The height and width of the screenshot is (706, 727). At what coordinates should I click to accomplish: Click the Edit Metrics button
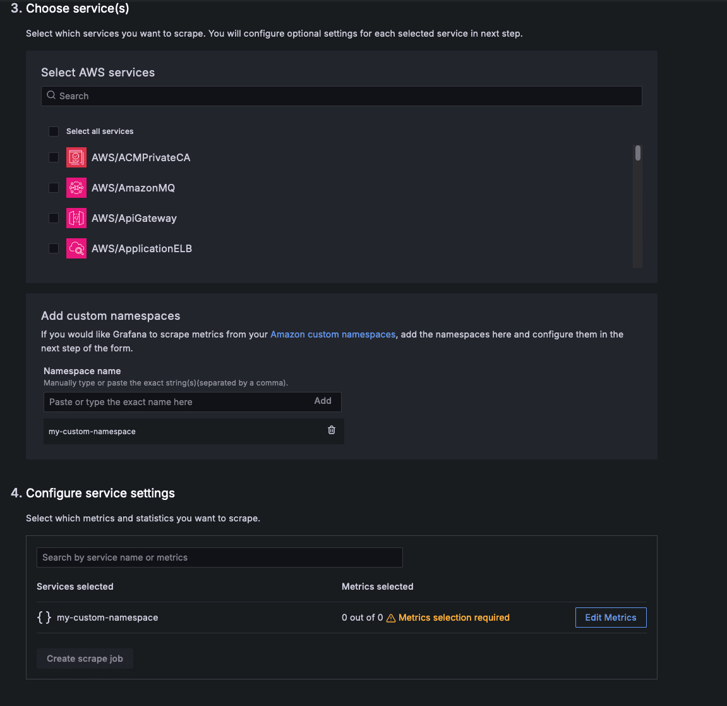(610, 617)
